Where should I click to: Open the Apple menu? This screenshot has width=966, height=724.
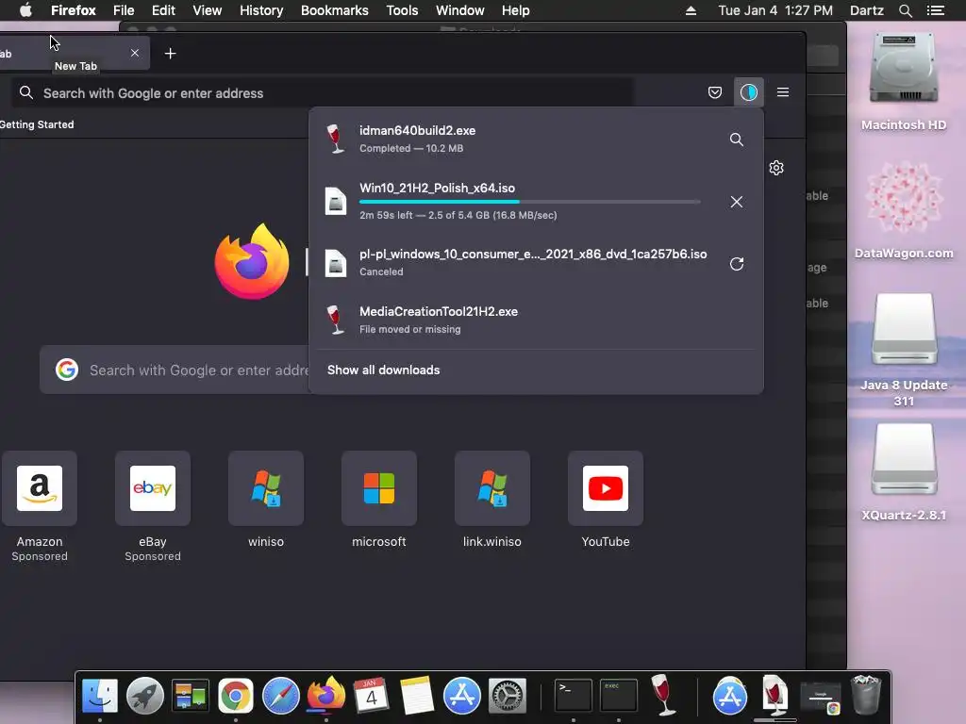(x=25, y=10)
